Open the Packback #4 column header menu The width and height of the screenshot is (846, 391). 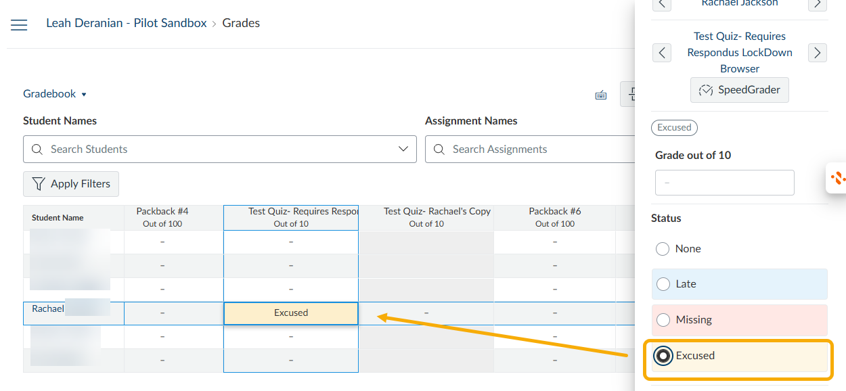click(162, 216)
